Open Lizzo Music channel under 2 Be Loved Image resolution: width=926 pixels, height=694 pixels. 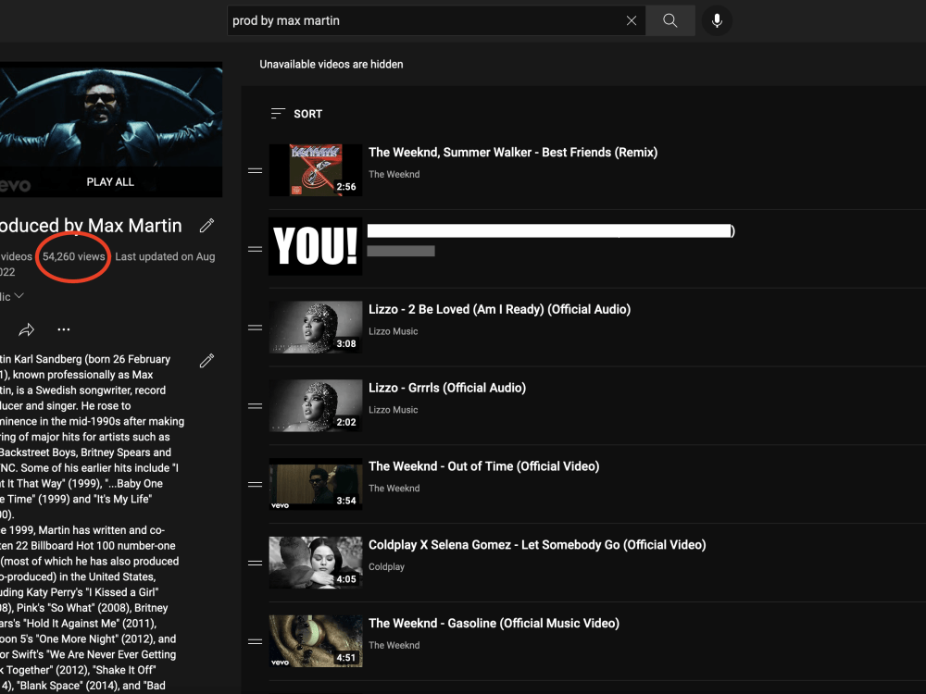(394, 331)
